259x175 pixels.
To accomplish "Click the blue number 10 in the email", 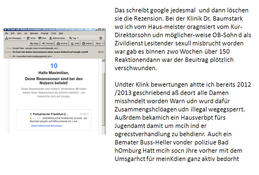I will coord(54,66).
